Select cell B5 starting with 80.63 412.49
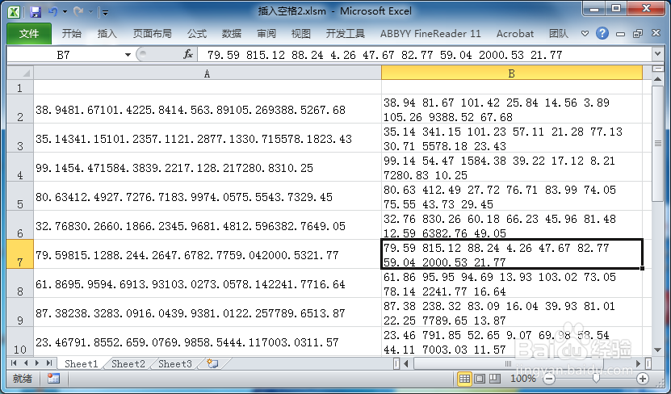The height and width of the screenshot is (394, 671). 511,196
